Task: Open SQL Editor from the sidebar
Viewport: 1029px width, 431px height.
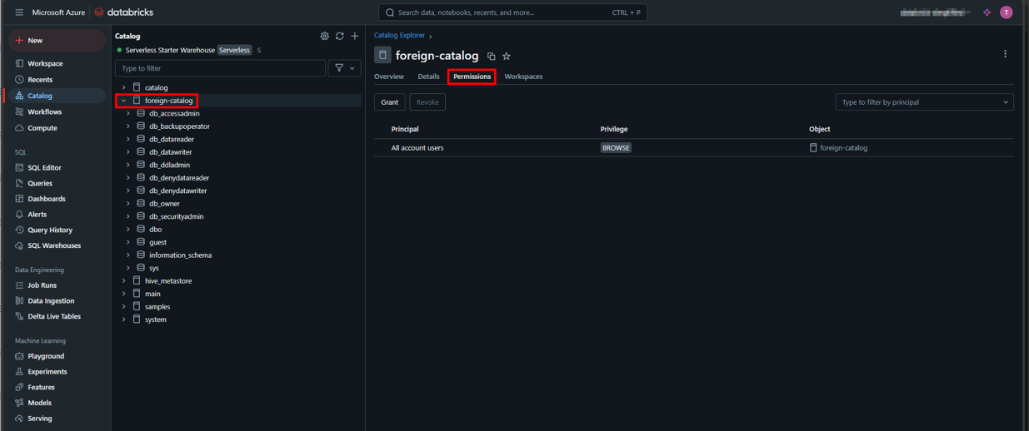Action: coord(44,168)
